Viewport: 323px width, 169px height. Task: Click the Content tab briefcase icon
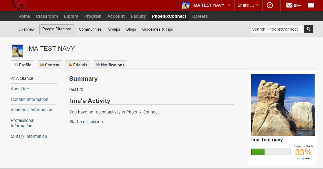coord(42,65)
